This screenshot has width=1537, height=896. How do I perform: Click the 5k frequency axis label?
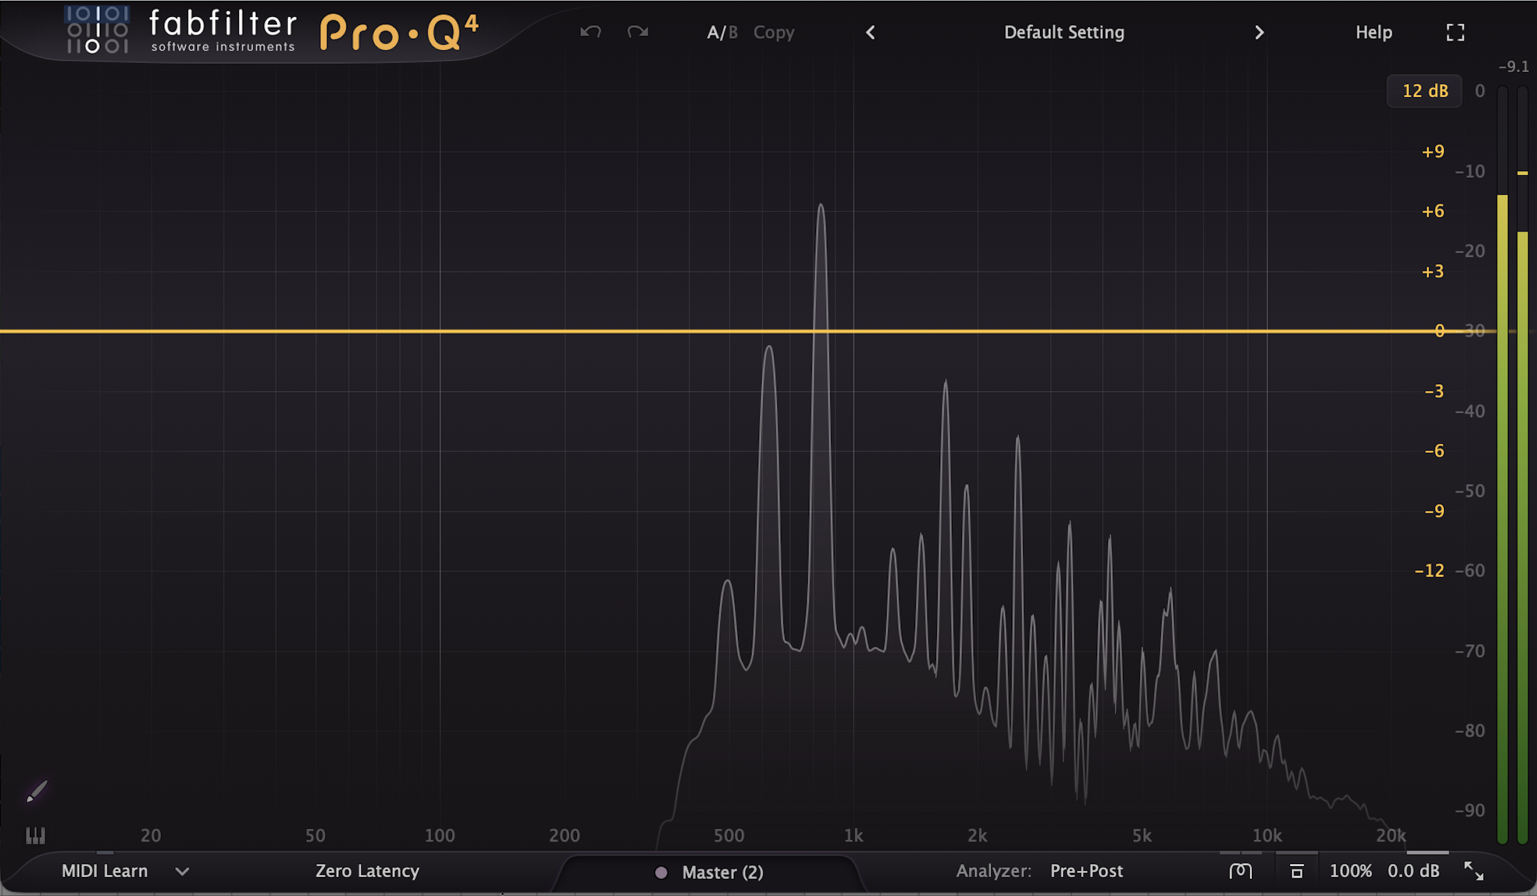(x=1142, y=836)
